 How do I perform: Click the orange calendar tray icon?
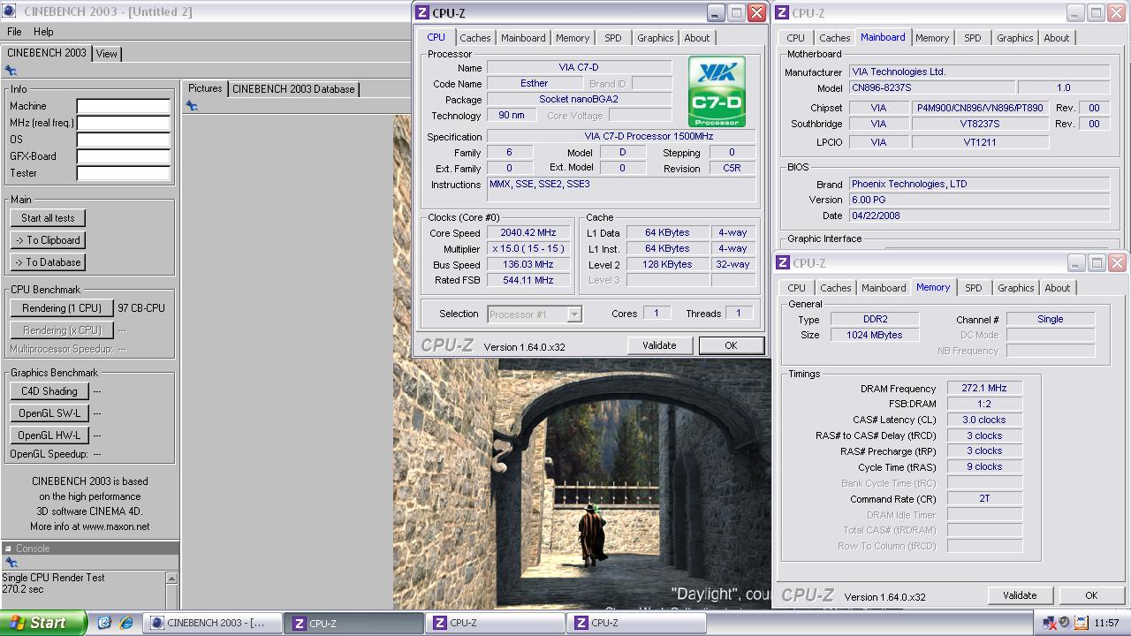pos(1081,623)
